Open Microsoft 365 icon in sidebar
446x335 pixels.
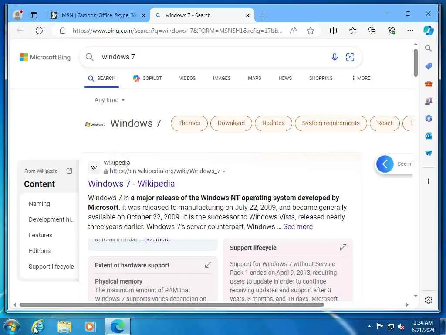[x=429, y=118]
